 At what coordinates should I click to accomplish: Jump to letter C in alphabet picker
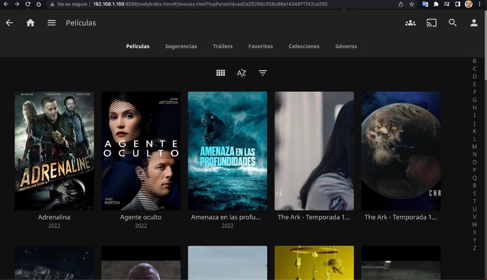(474, 68)
